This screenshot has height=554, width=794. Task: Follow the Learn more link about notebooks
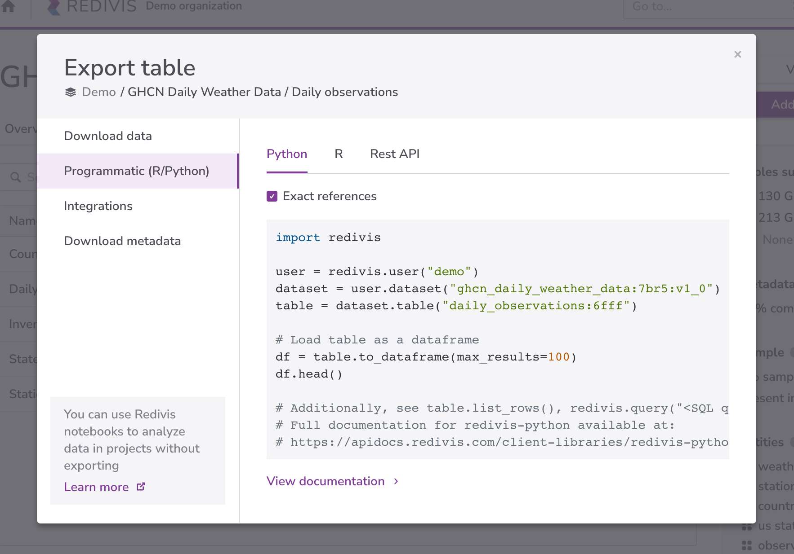(96, 487)
